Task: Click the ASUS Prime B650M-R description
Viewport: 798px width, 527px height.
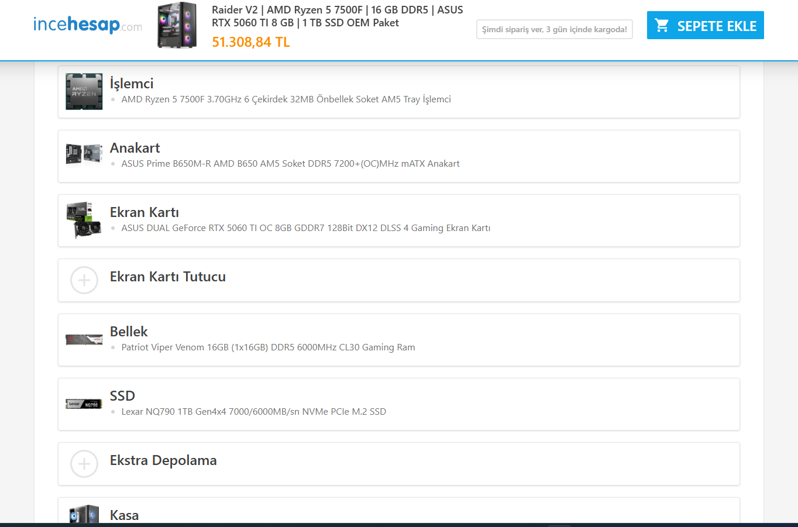Action: tap(290, 164)
